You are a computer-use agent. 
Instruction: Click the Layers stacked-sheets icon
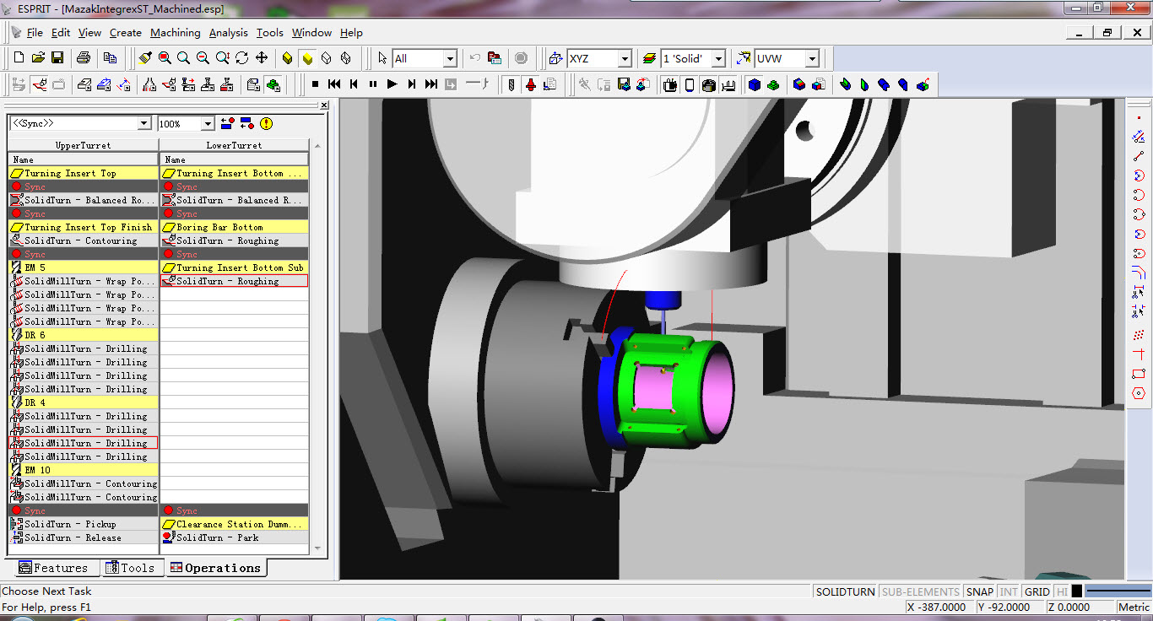(649, 58)
